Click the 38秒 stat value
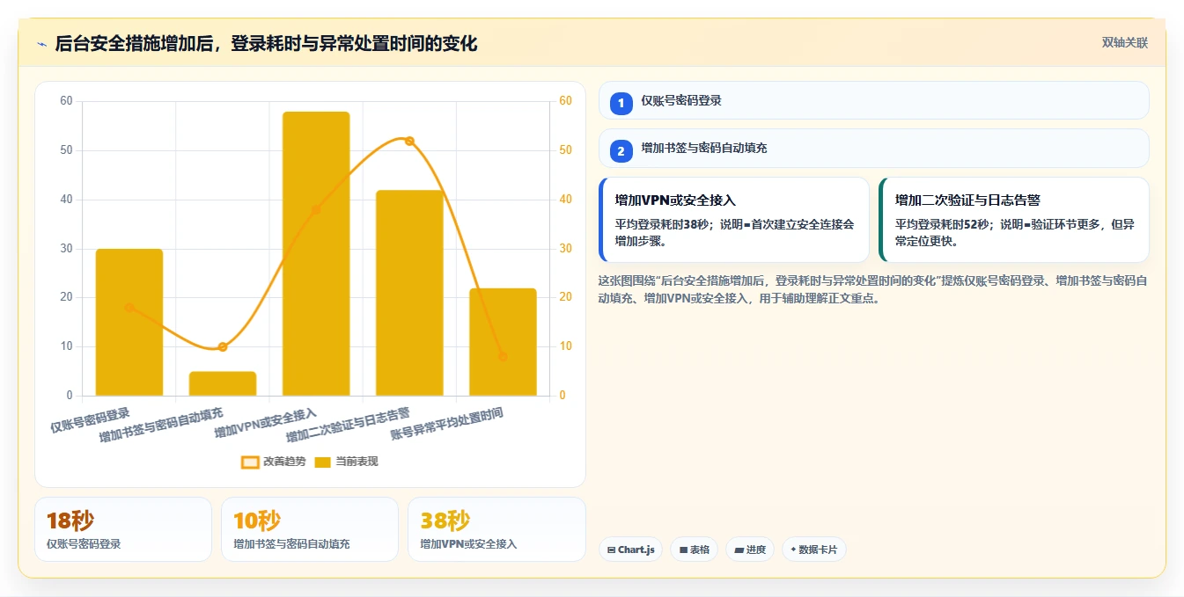 (x=445, y=521)
